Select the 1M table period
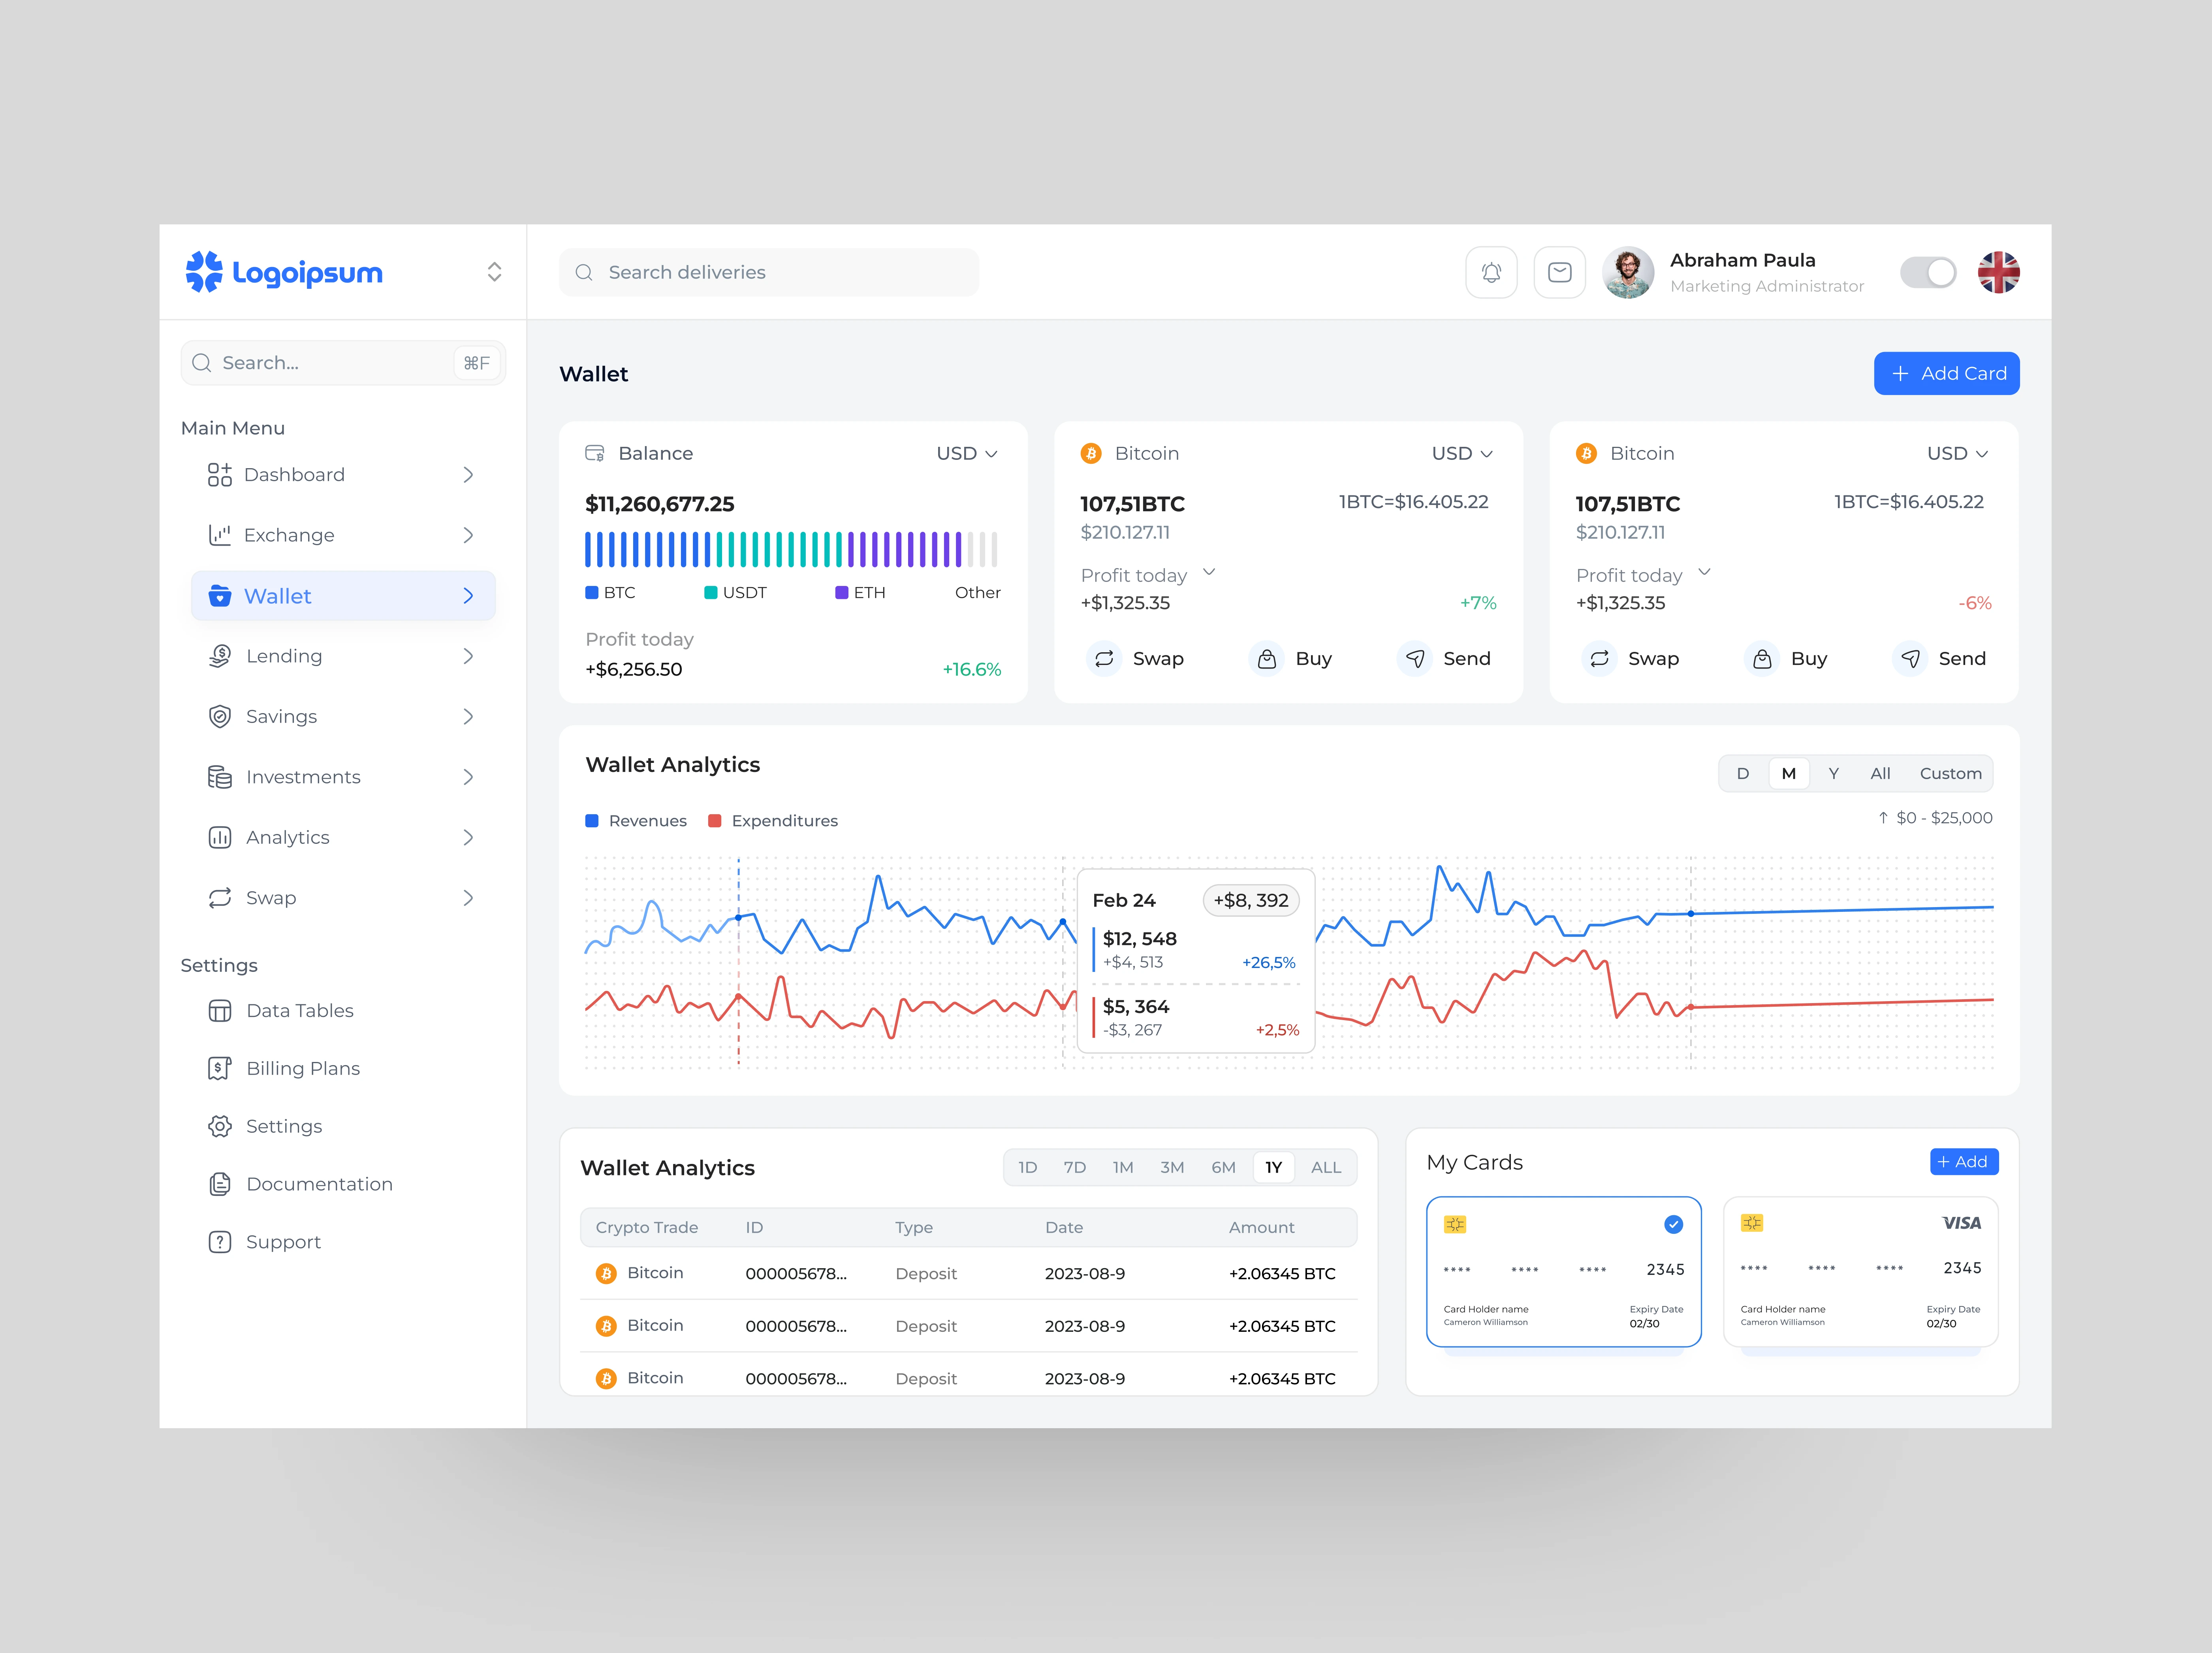This screenshot has height=1653, width=2212. (1122, 1168)
